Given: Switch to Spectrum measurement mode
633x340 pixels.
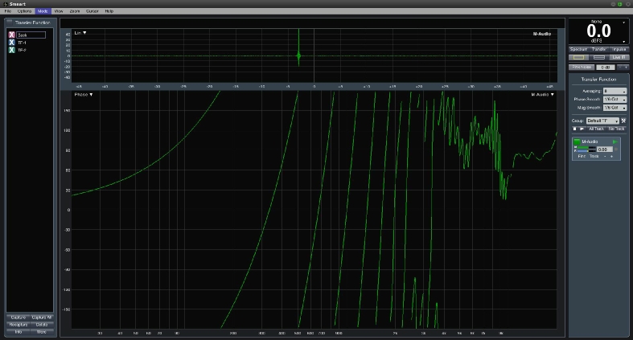Looking at the screenshot, I should [578, 49].
